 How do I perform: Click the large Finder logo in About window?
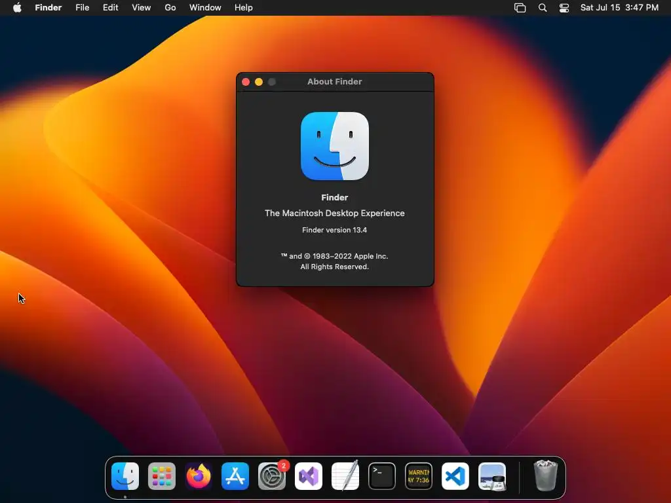[x=335, y=146]
